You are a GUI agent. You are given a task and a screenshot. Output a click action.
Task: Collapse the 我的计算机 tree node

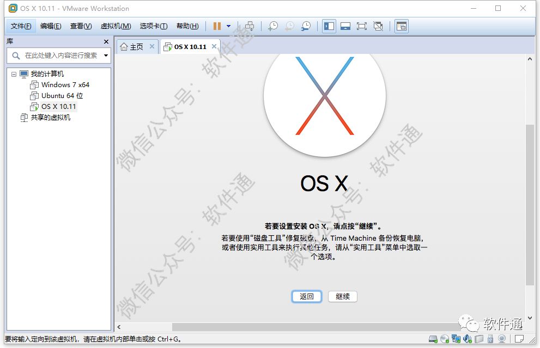[14, 74]
